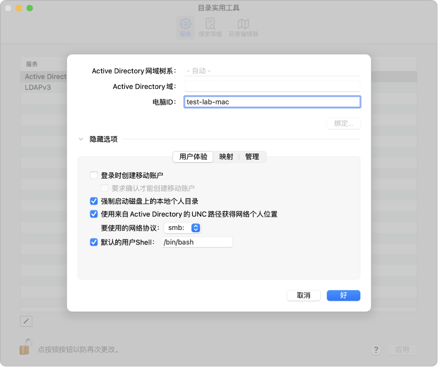Screen dimensions: 438x367
Task: Select LDAPv3 row in services list
Action: point(44,87)
